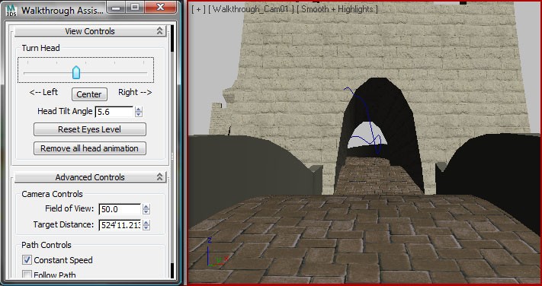Click the Reset Eyes Level button
This screenshot has height=286, width=542.
pyautogui.click(x=90, y=129)
